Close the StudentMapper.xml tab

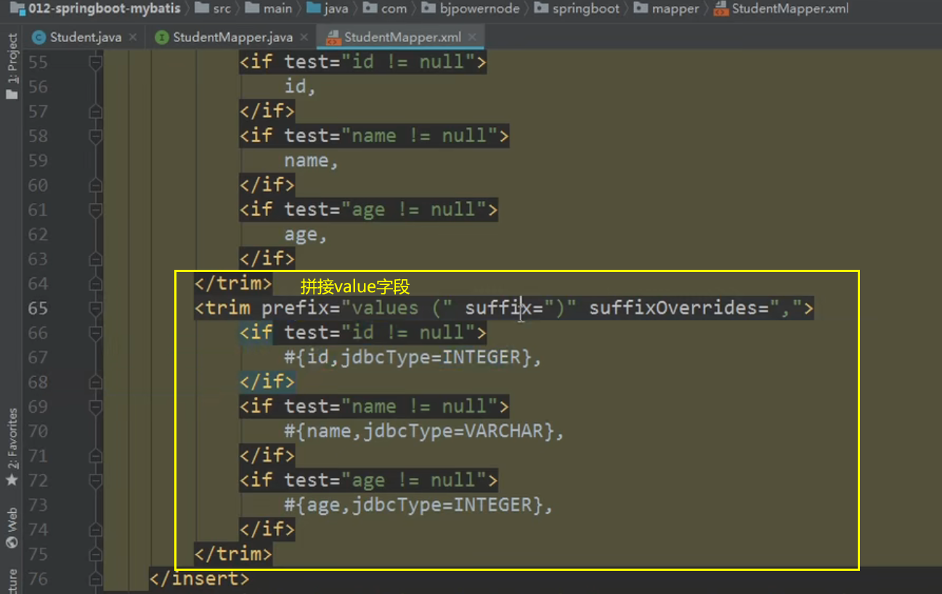(473, 37)
